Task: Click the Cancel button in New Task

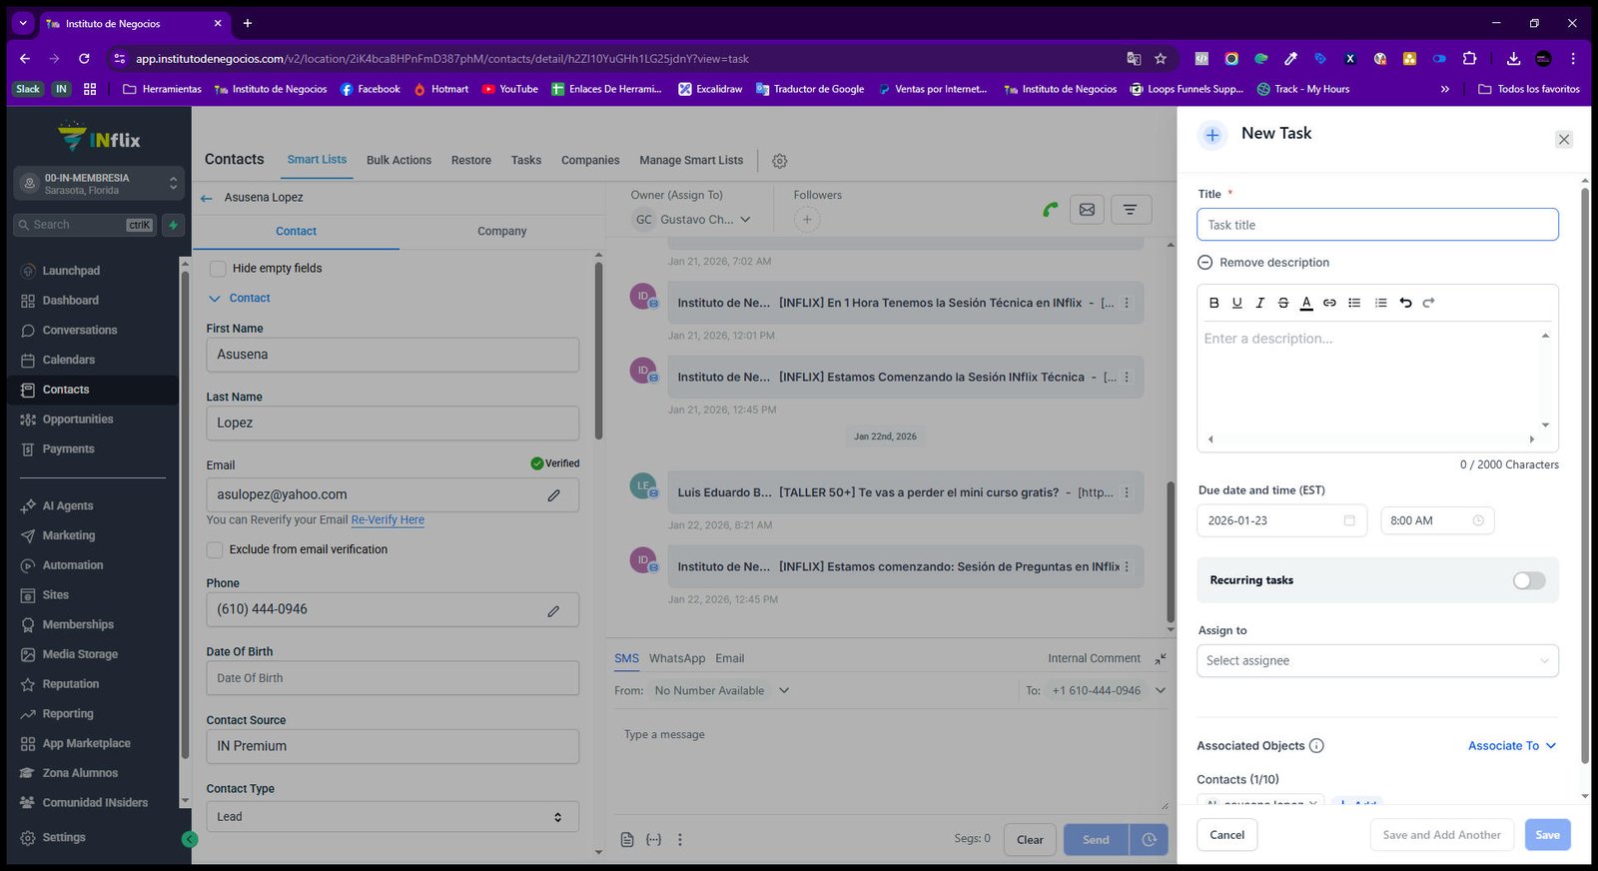Action: [1226, 835]
